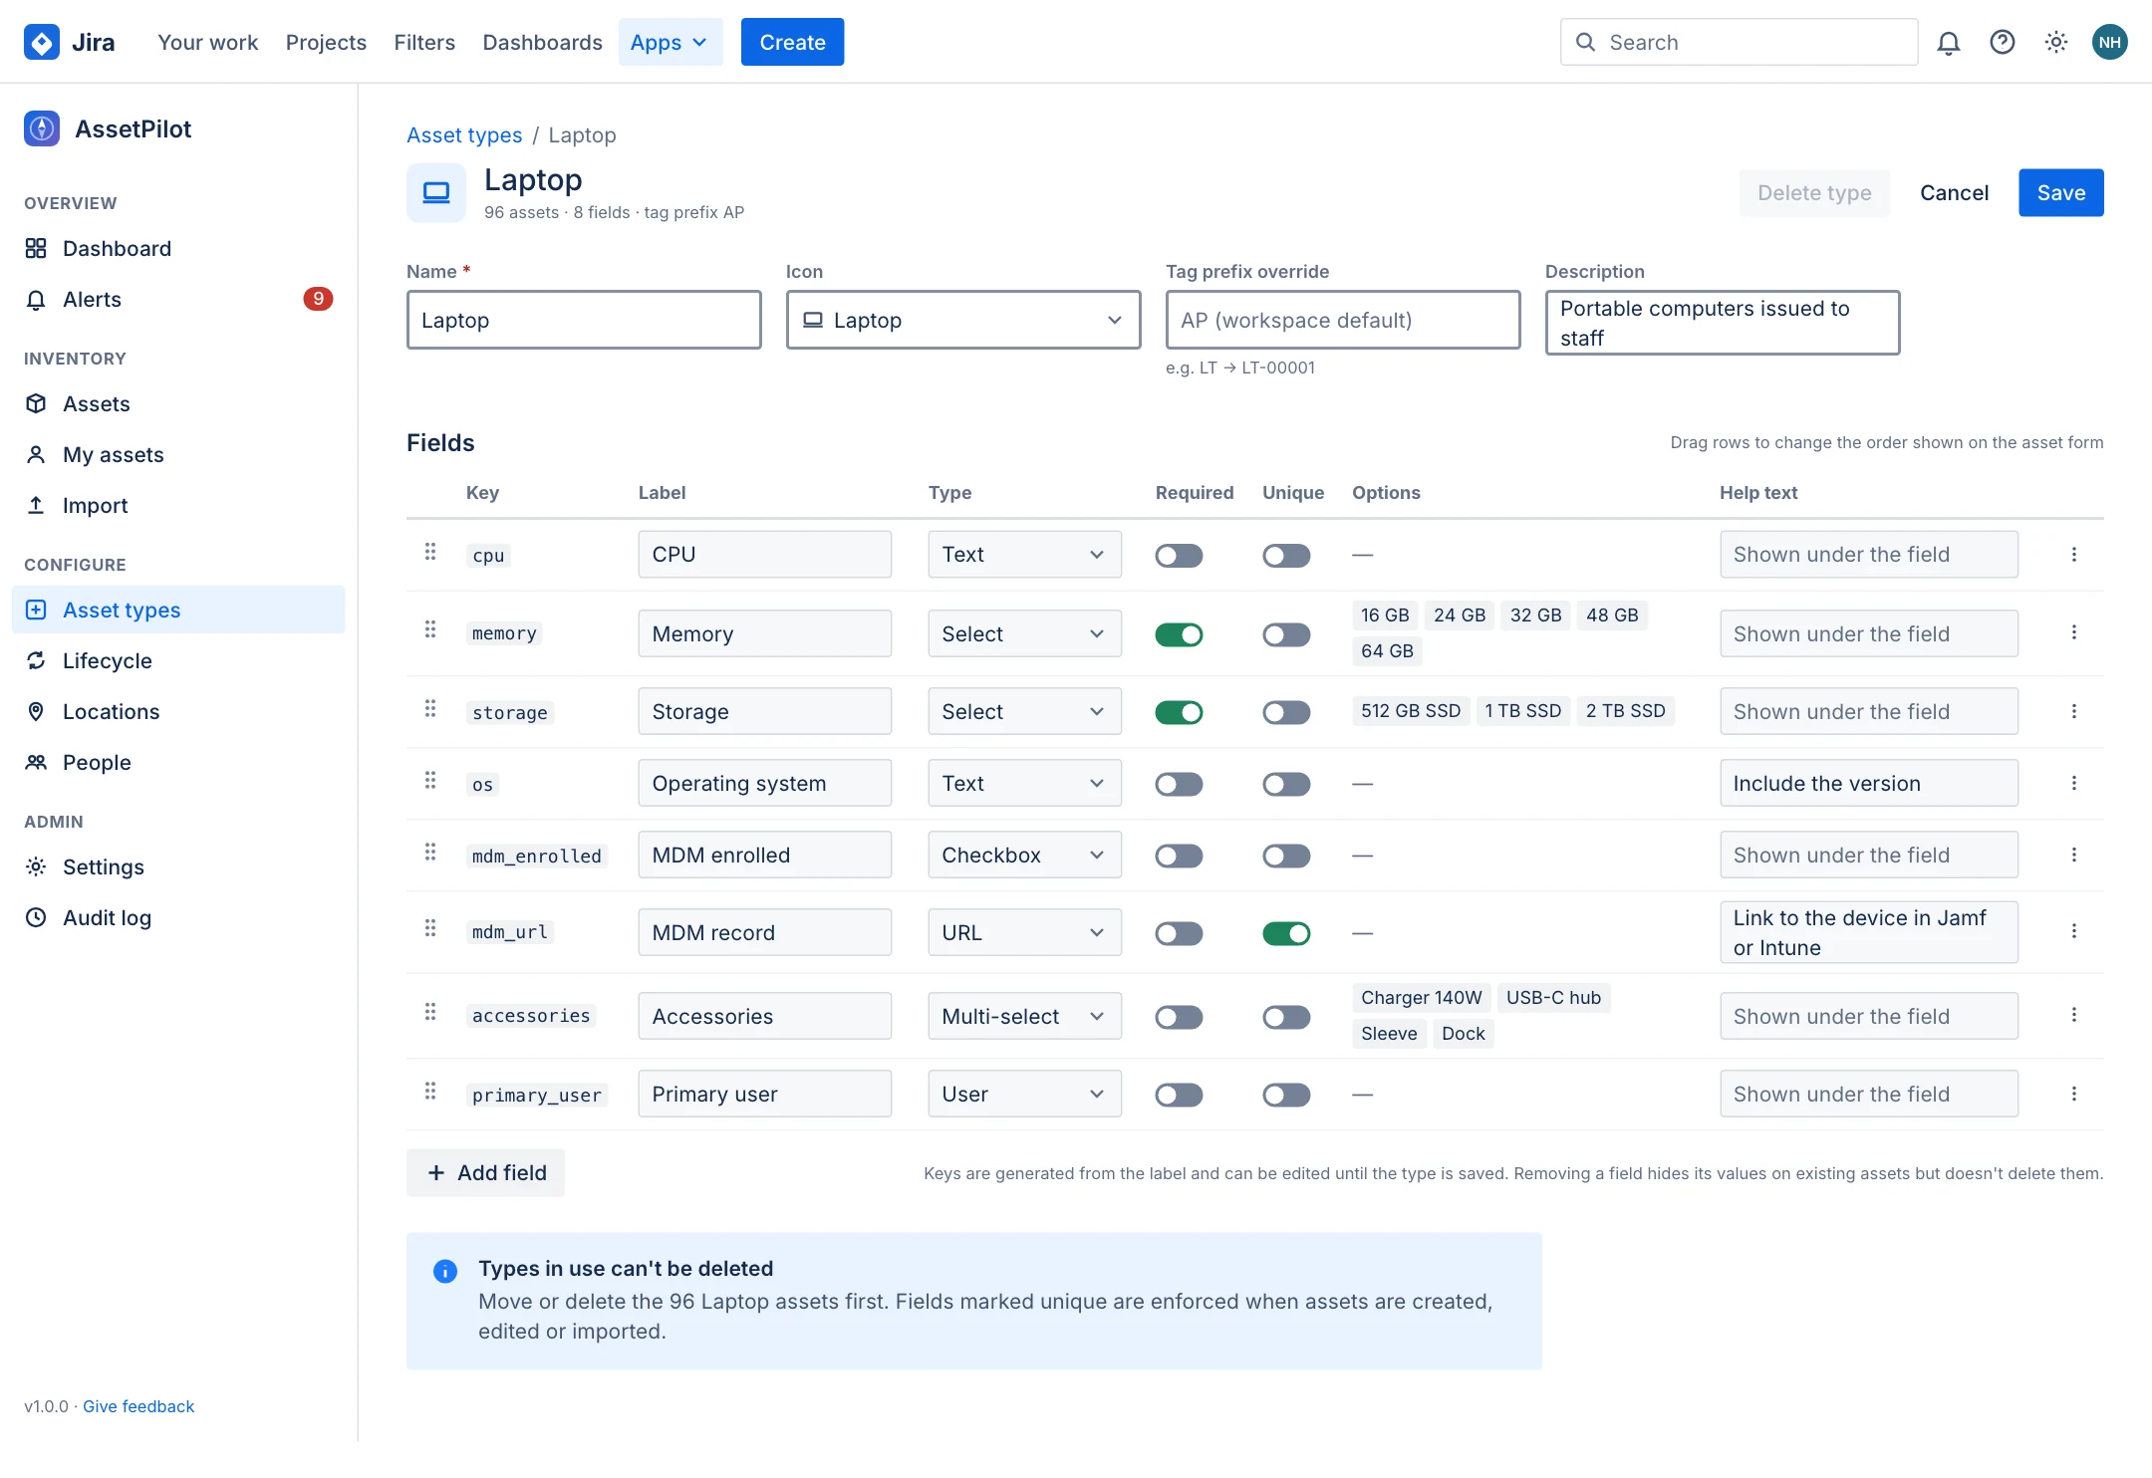Click the drag handle on the primary_user row
Screen dimensions: 2152x1478
click(x=430, y=1092)
